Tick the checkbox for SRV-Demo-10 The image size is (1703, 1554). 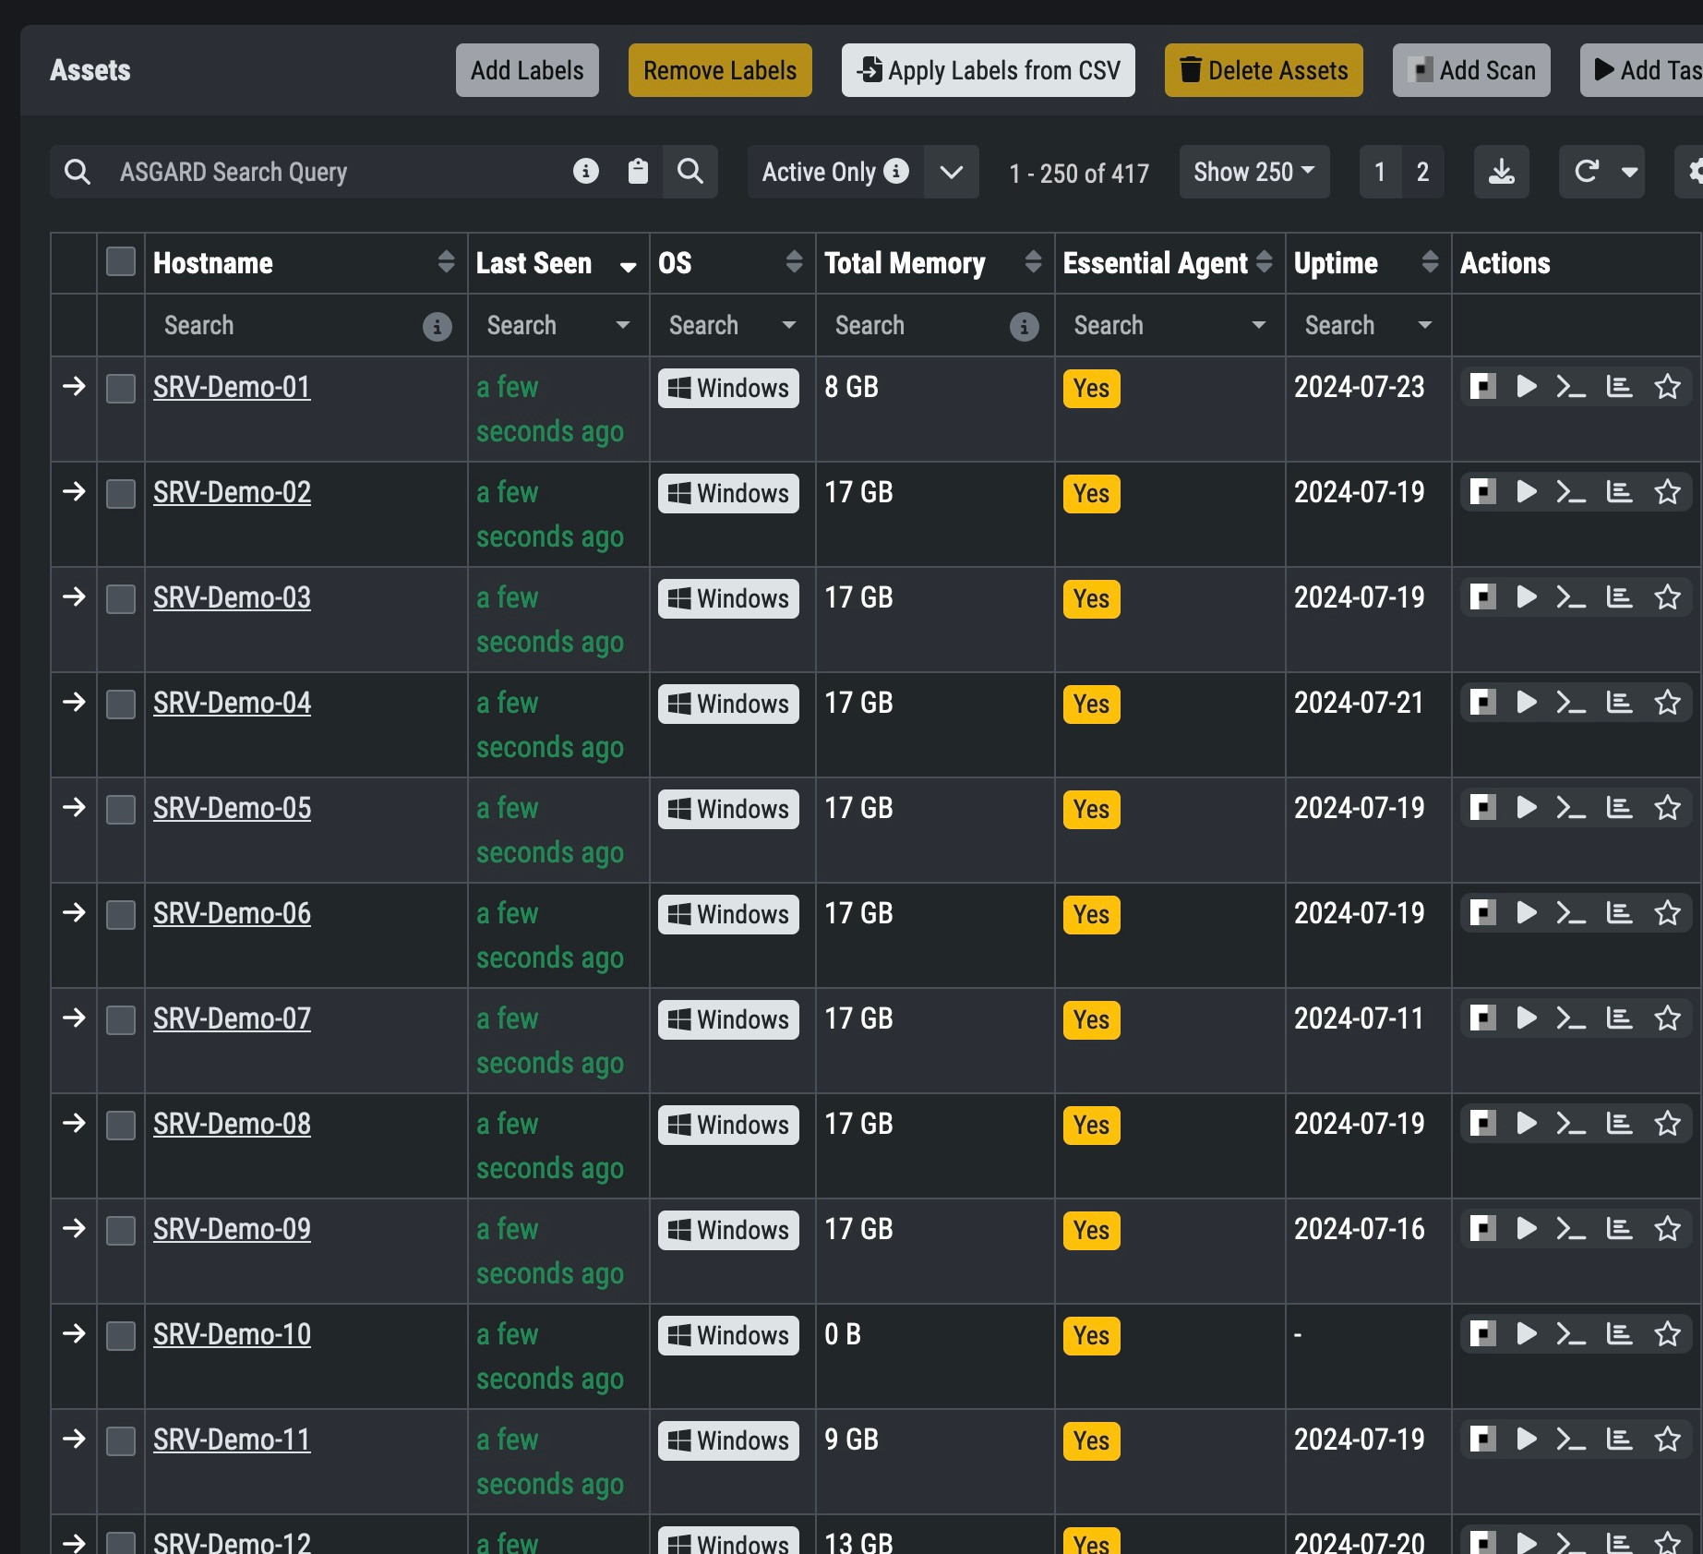(121, 1335)
